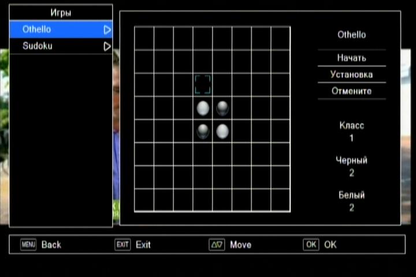
Task: Click the Класс label
Action: pos(351,125)
